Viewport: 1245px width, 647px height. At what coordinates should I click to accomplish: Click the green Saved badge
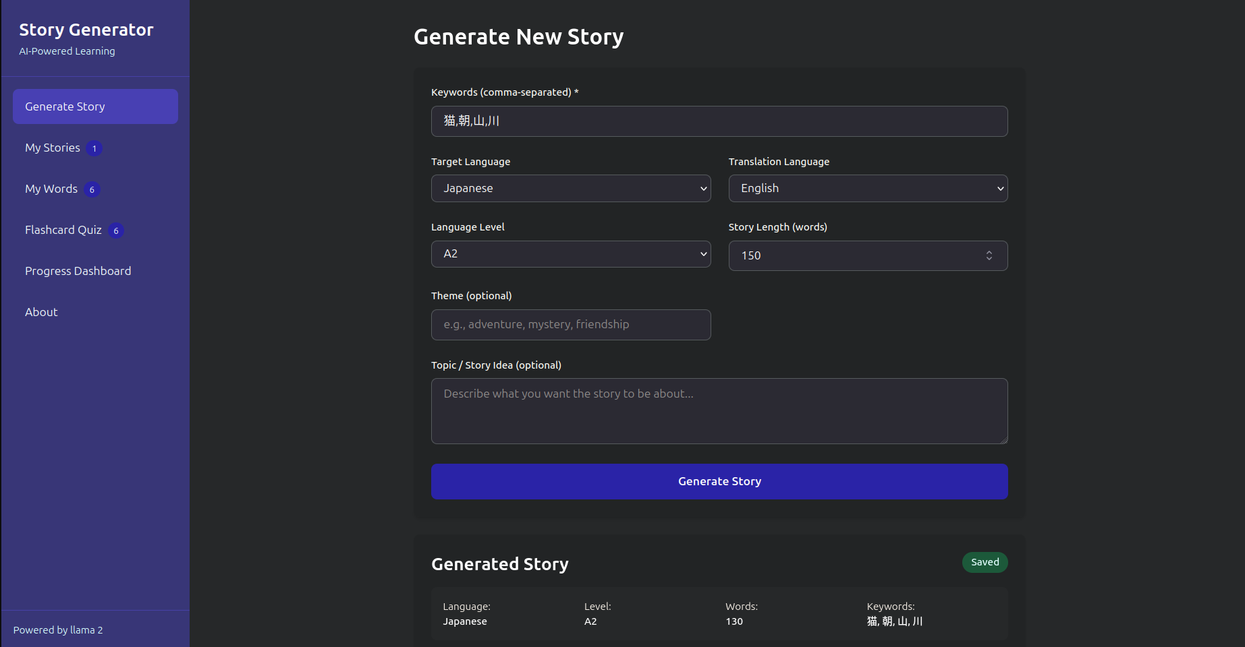click(x=985, y=562)
